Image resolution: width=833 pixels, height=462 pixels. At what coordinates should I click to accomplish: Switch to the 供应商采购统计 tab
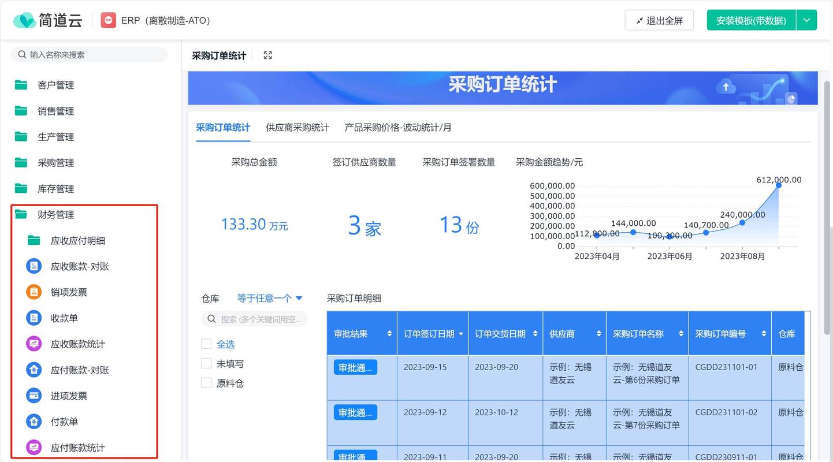pos(297,128)
